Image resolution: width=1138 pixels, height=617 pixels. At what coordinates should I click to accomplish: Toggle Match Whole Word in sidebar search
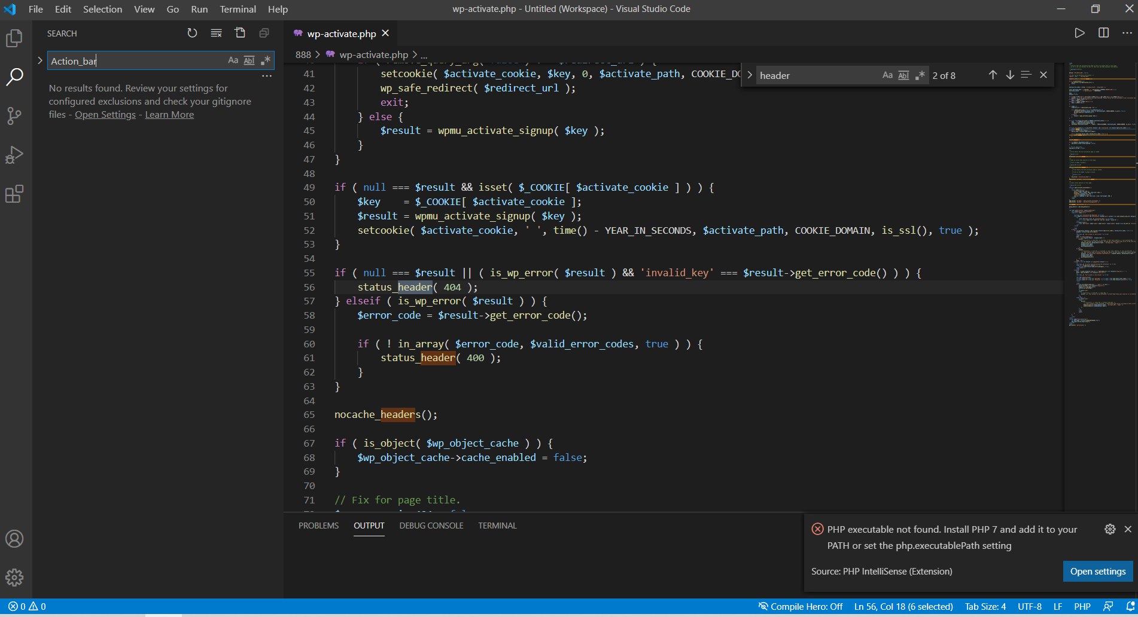[249, 60]
